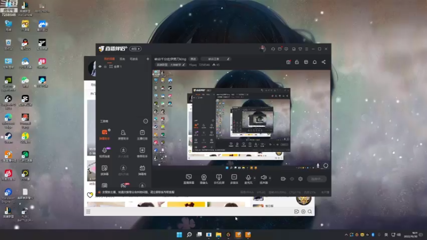Open the Wallpaper Engine desktop shortcut
427x240 pixels.
click(8, 196)
